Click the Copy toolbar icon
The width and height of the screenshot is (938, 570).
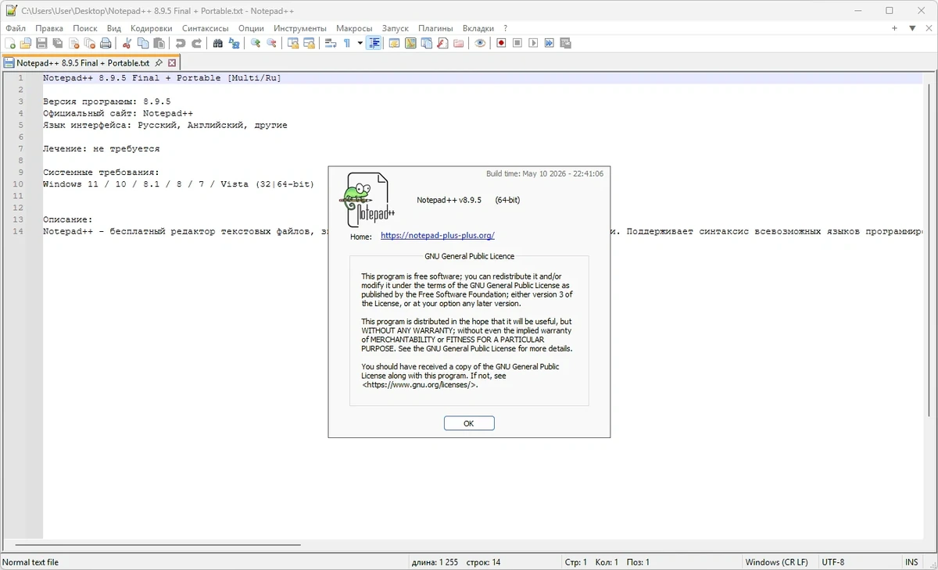(x=143, y=43)
